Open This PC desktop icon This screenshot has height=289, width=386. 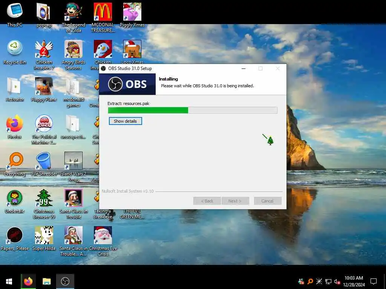(15, 15)
